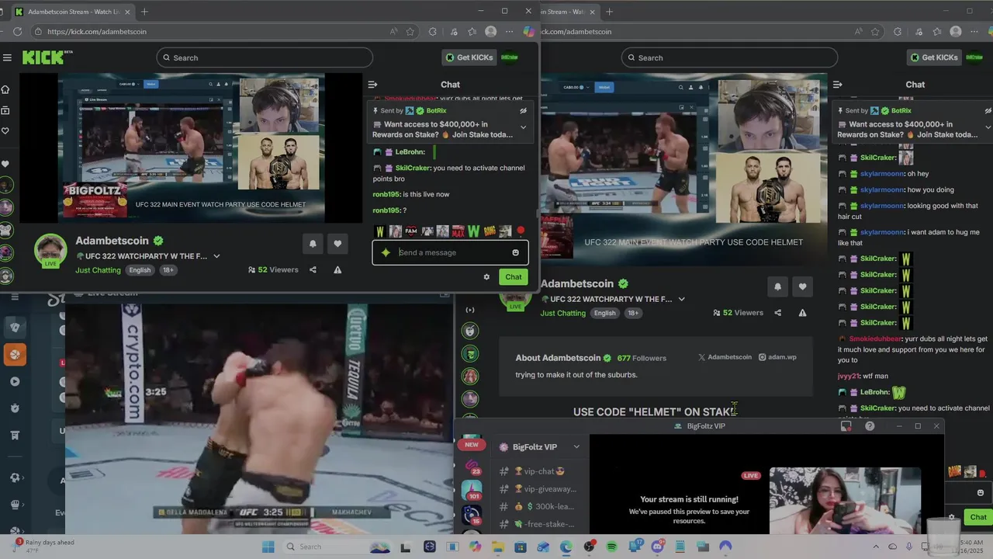993x559 pixels.
Task: Share the stream from right Kick window
Action: pyautogui.click(x=777, y=313)
